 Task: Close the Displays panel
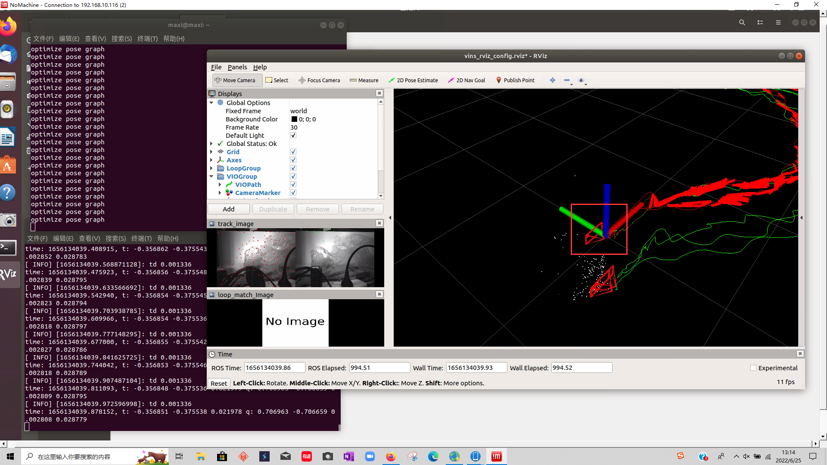(x=379, y=93)
